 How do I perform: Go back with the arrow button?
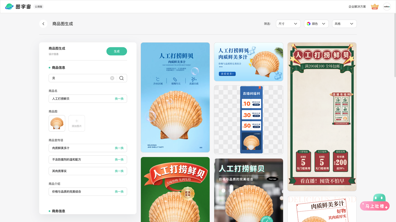click(x=43, y=24)
